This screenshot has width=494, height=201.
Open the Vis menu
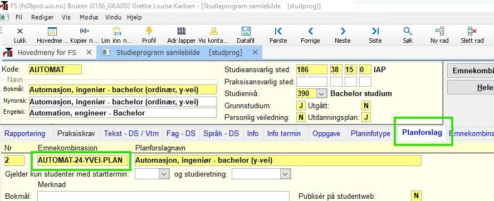click(x=66, y=18)
